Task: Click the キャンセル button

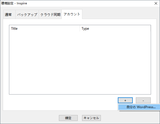Action: (91, 118)
